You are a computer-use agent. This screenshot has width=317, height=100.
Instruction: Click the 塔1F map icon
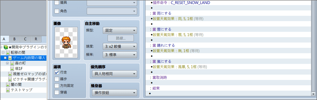(x=12, y=68)
